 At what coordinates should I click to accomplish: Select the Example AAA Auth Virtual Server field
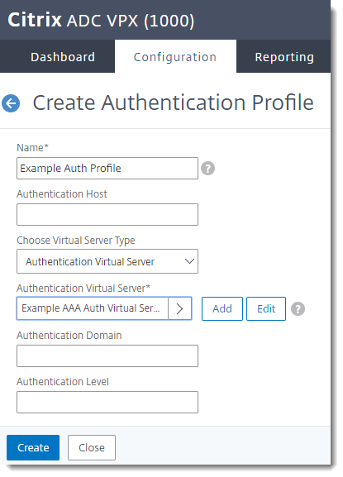[x=92, y=308]
